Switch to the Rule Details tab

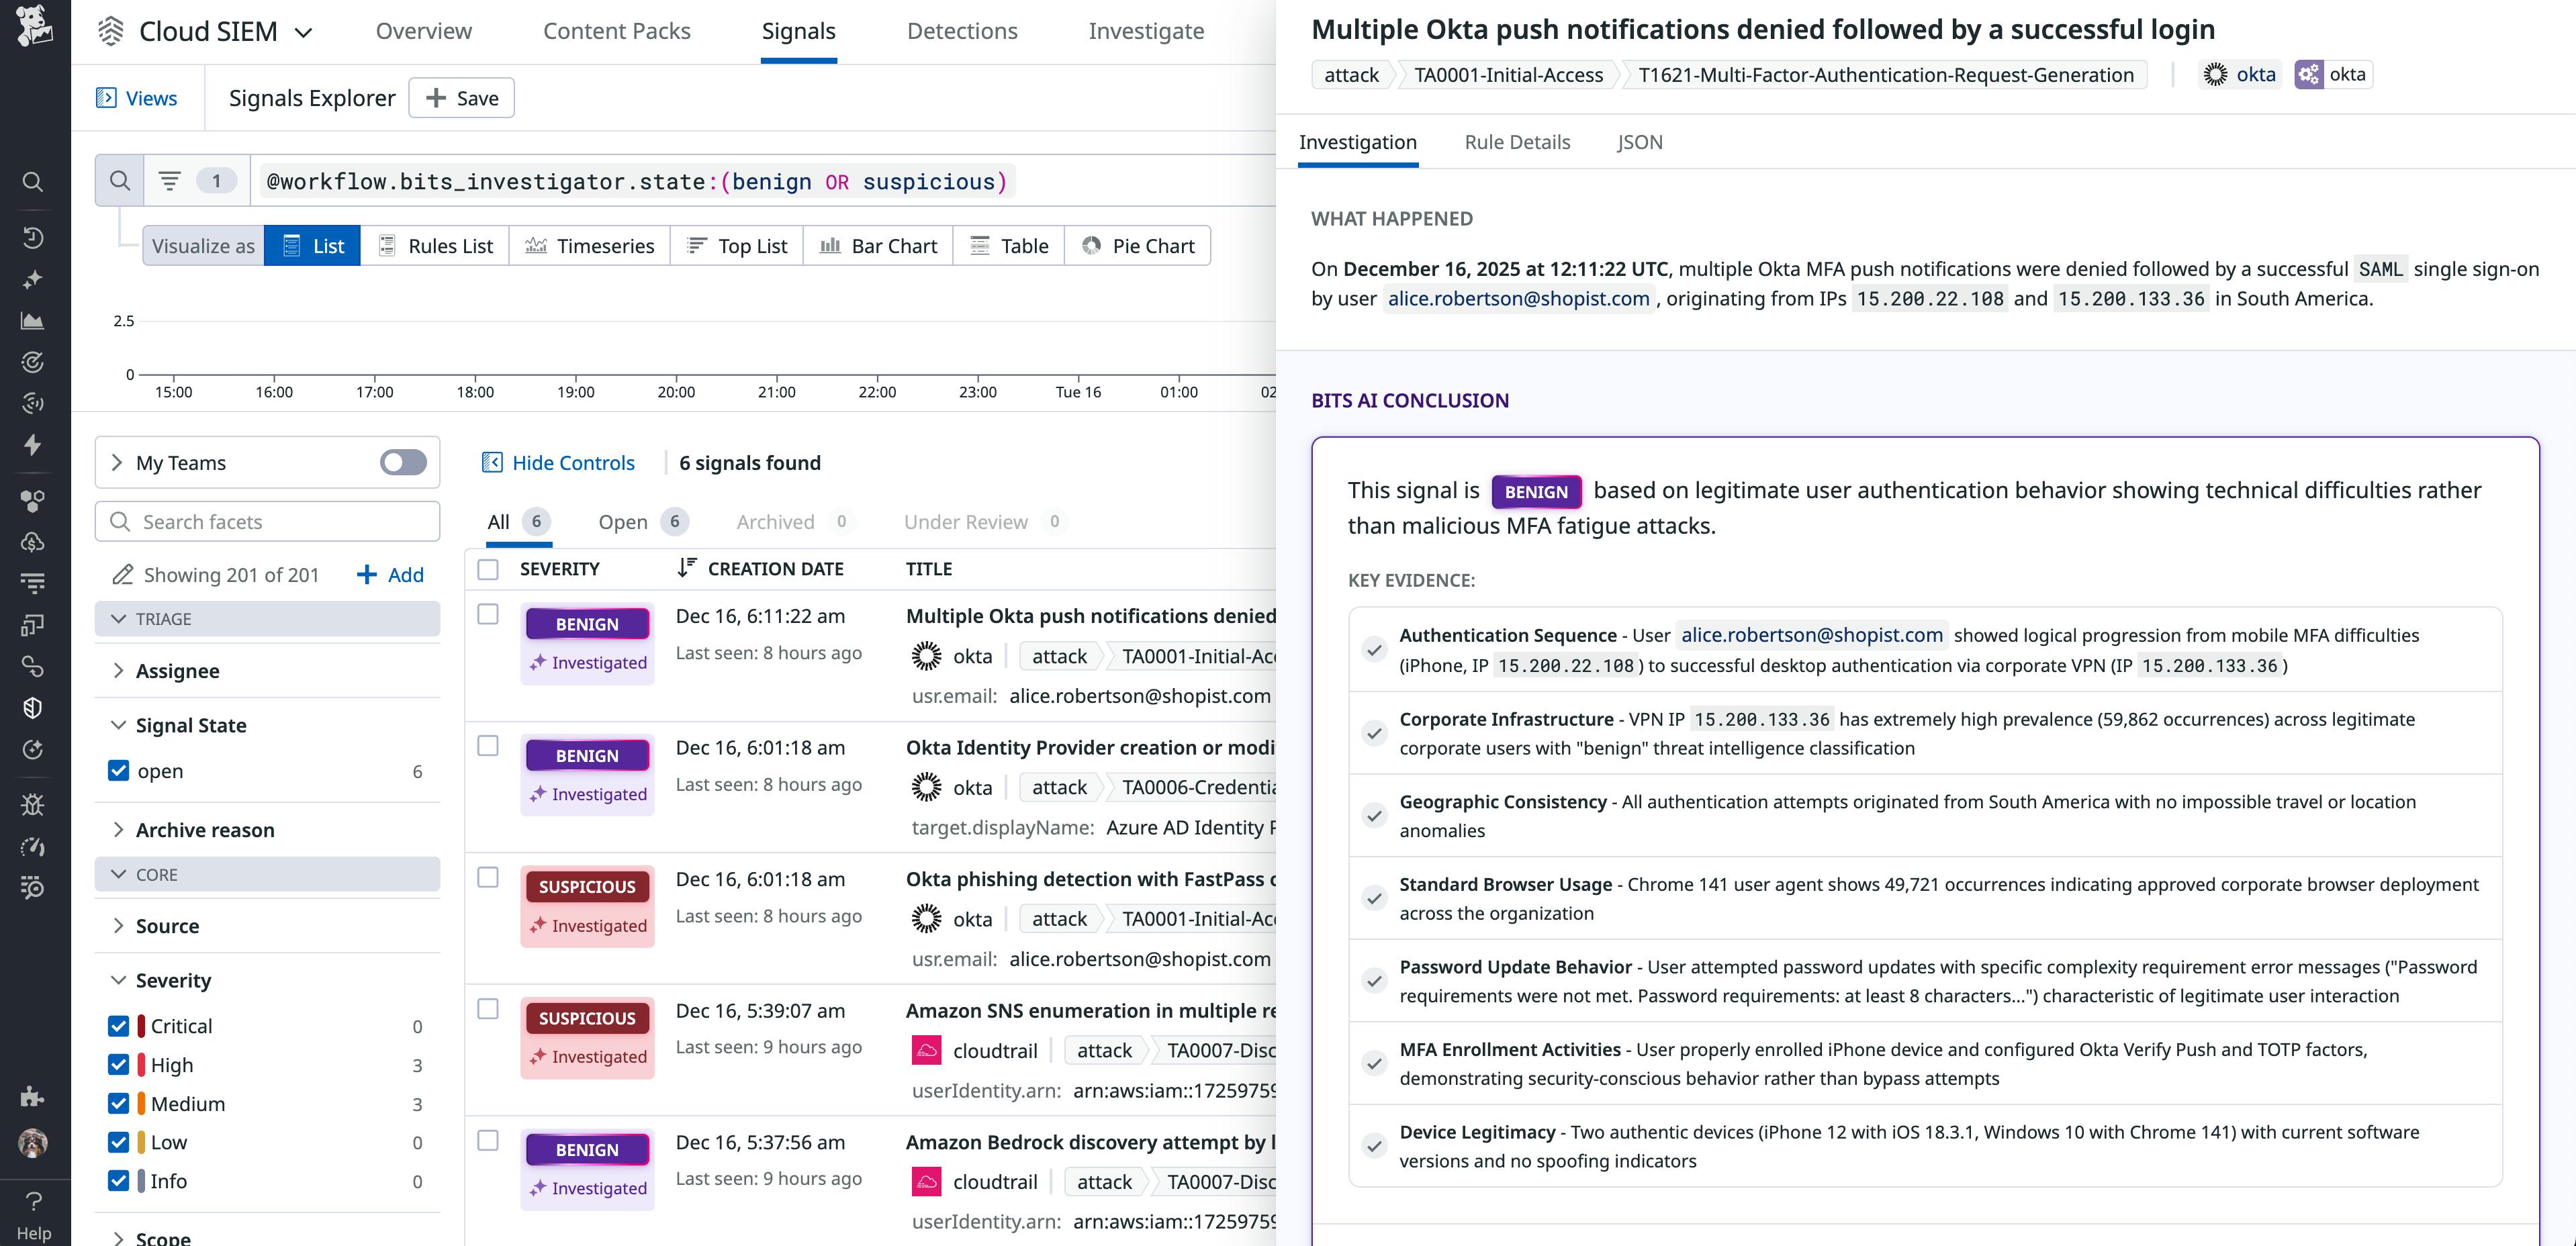pyautogui.click(x=1517, y=142)
